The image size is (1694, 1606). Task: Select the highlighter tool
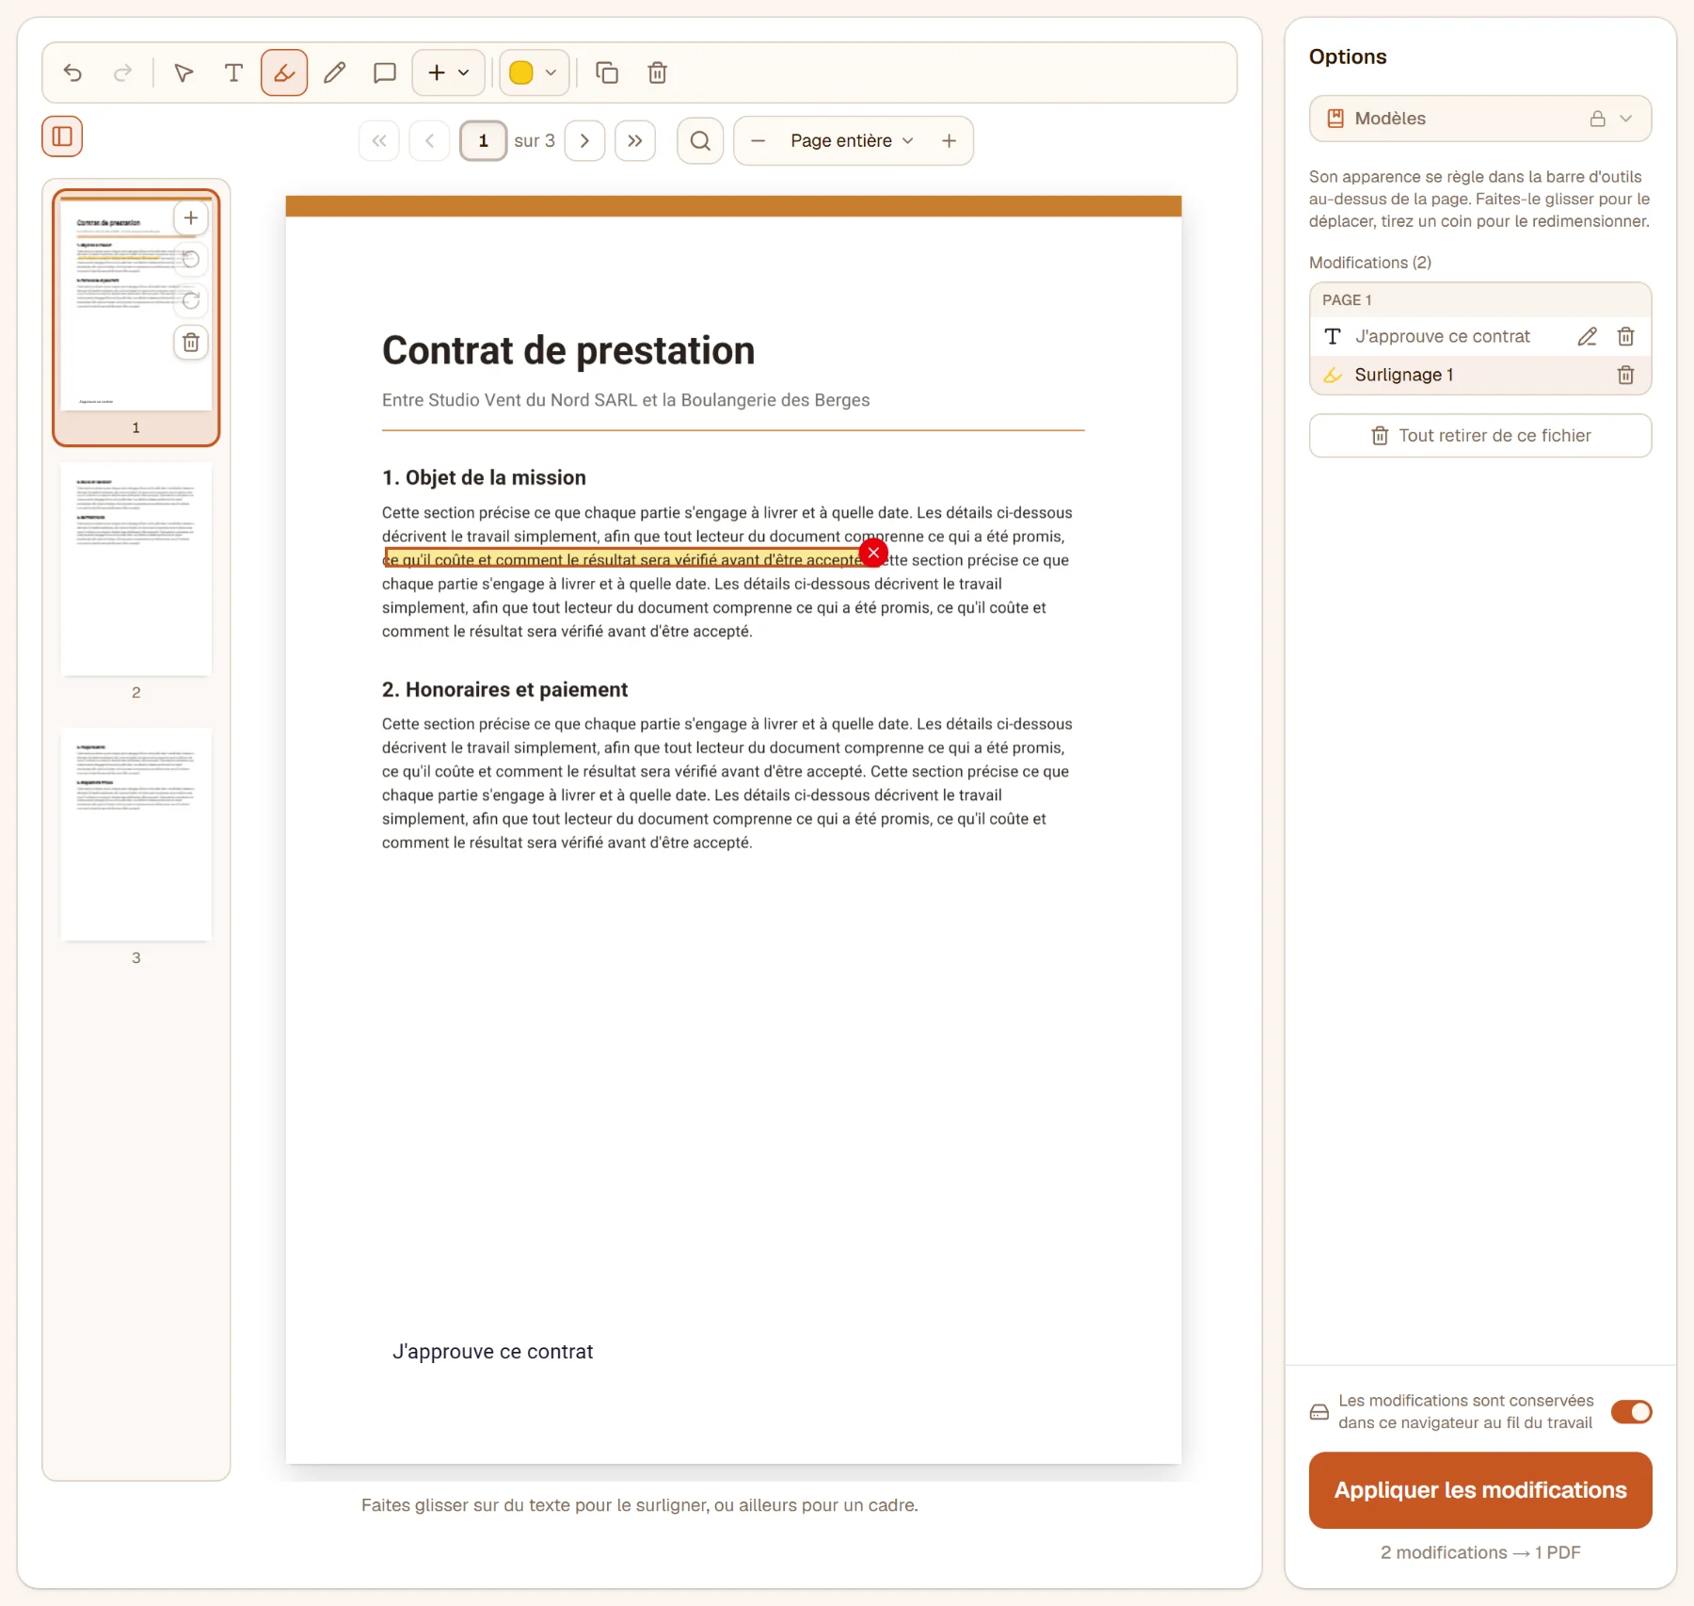[x=284, y=72]
